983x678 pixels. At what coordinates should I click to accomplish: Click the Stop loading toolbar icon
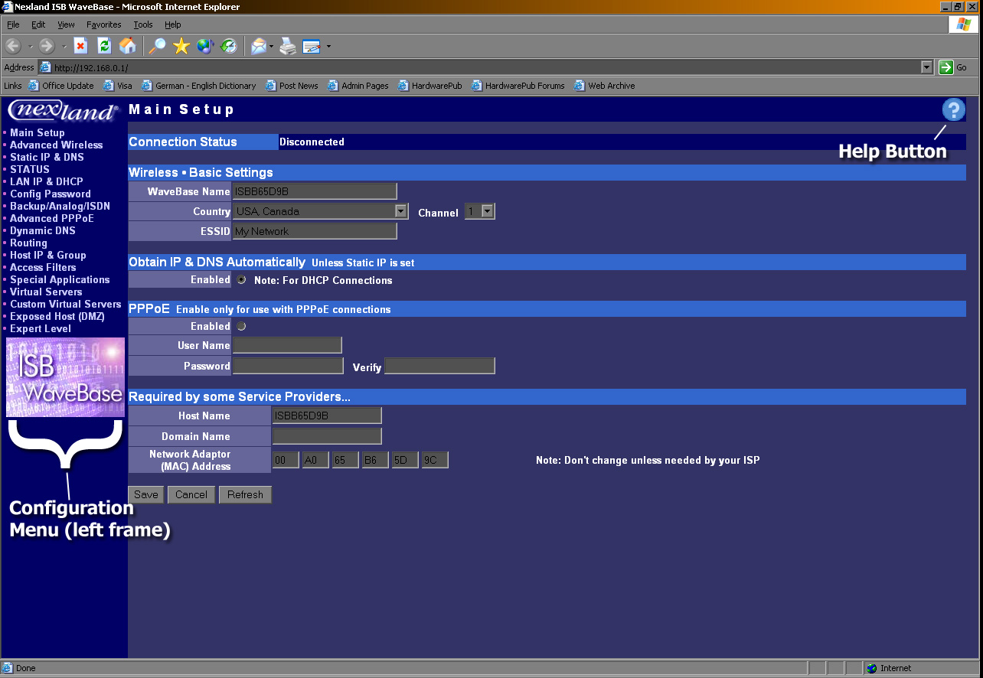point(80,47)
